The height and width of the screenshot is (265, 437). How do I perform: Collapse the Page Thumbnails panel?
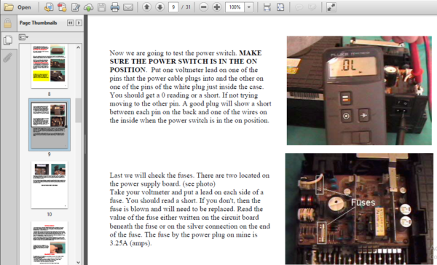(70, 23)
